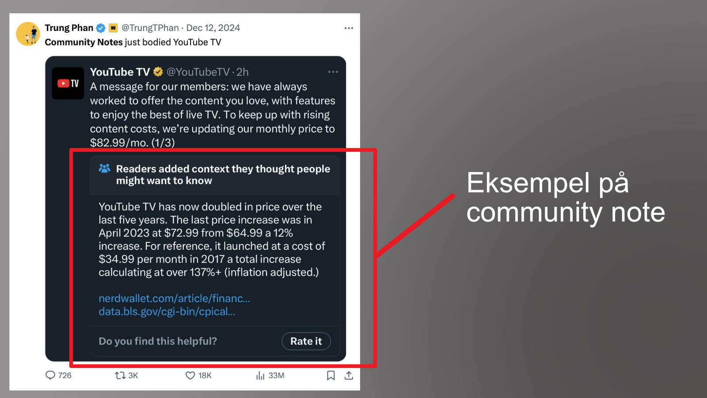Open the data.bls.gov link
This screenshot has width=707, height=398.
[x=167, y=311]
